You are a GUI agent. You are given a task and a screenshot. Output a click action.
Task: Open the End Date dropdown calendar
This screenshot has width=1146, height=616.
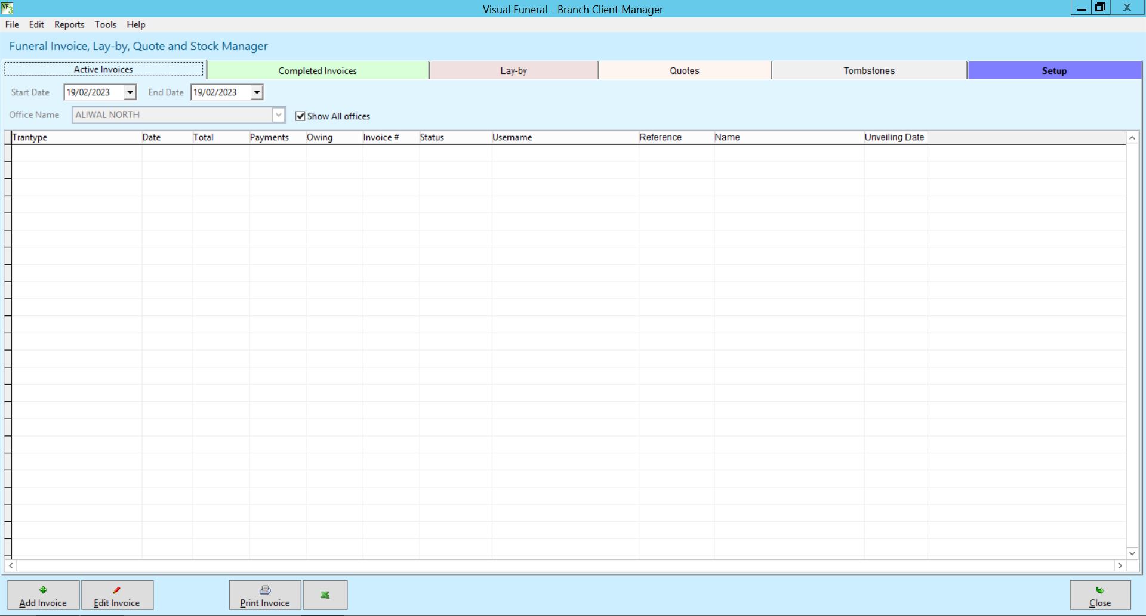[x=257, y=92]
